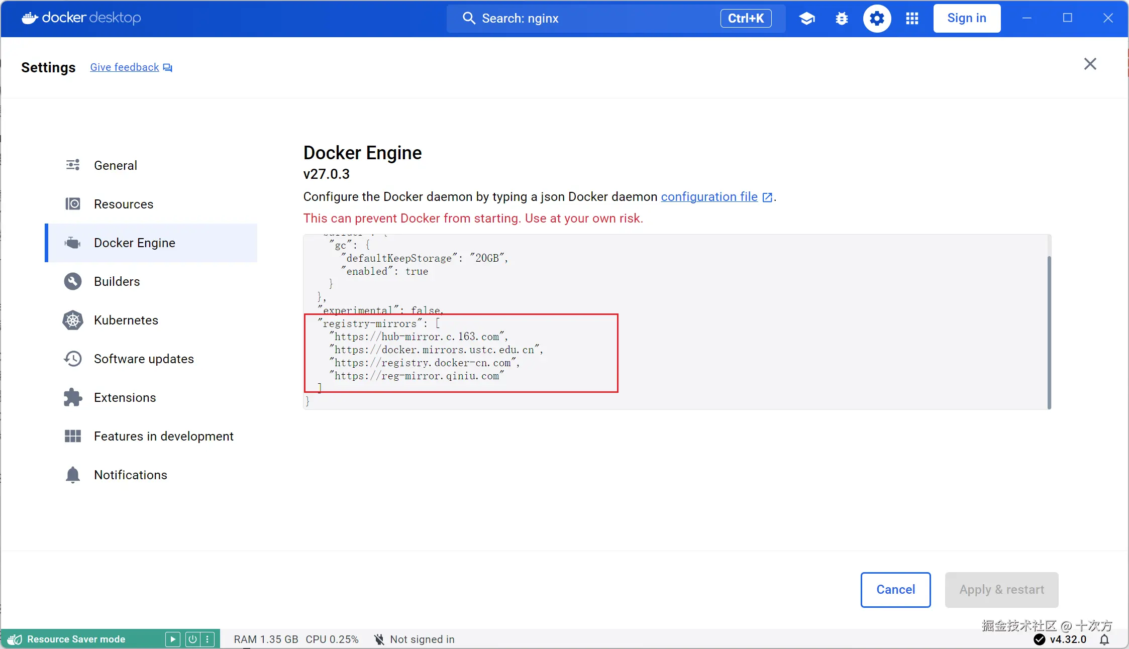Click the hub-mirror.c.163.com mirror line
The width and height of the screenshot is (1129, 649).
pyautogui.click(x=419, y=337)
